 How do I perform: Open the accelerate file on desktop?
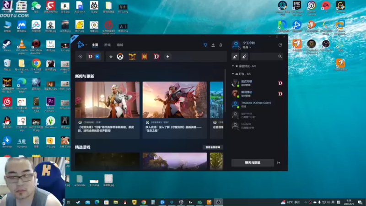pos(80,180)
